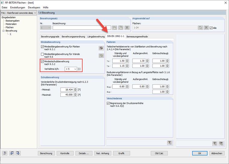Image resolution: width=229 pixels, height=164 pixels.
Task: Adjust Maximal strut angle spinner arrows
Action: click(75, 95)
